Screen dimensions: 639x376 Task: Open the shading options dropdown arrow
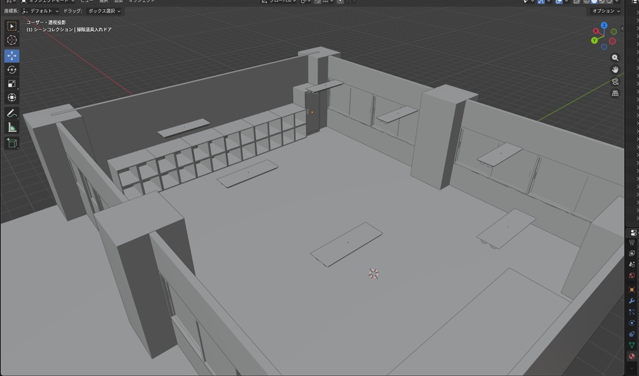[618, 1]
